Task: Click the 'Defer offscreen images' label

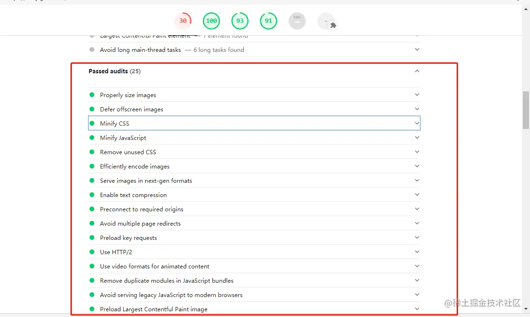Action: click(x=131, y=109)
